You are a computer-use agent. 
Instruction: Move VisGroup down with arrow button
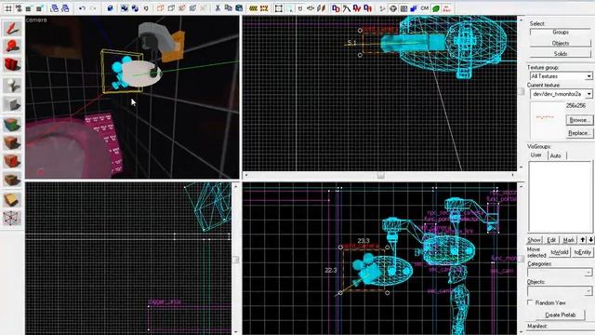pyautogui.click(x=590, y=240)
